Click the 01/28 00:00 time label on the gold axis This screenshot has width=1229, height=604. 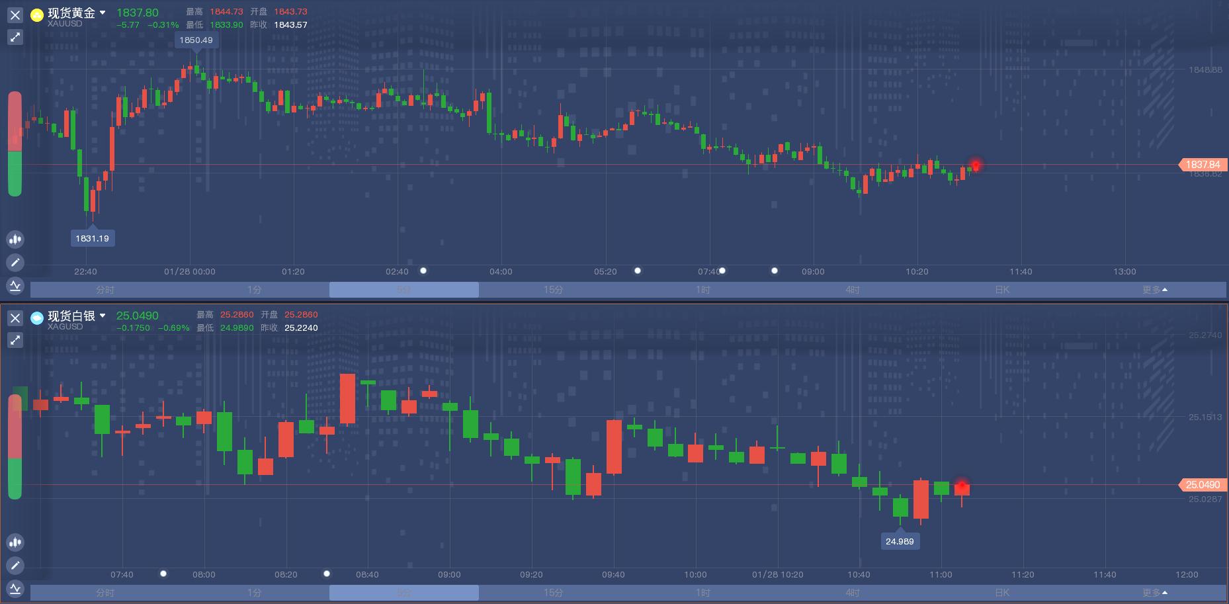(x=190, y=271)
